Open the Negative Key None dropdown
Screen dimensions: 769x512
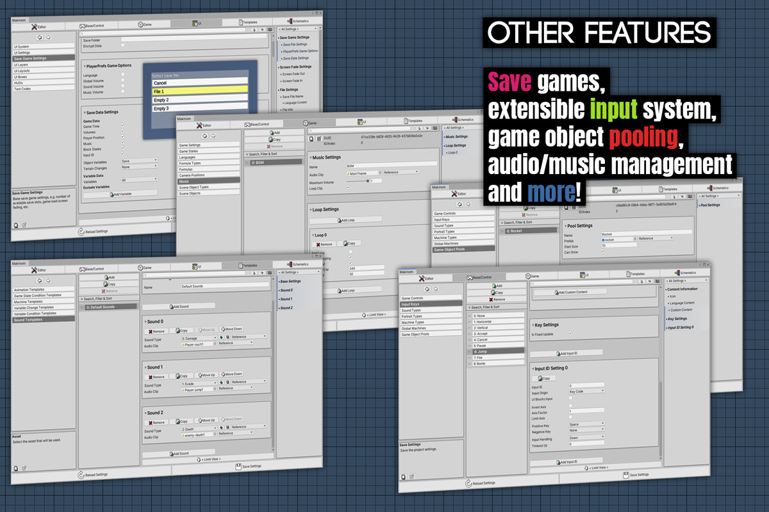click(x=586, y=431)
